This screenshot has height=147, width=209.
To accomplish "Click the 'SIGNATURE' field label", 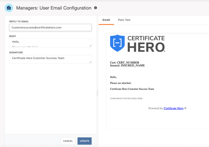I will [x=16, y=53].
